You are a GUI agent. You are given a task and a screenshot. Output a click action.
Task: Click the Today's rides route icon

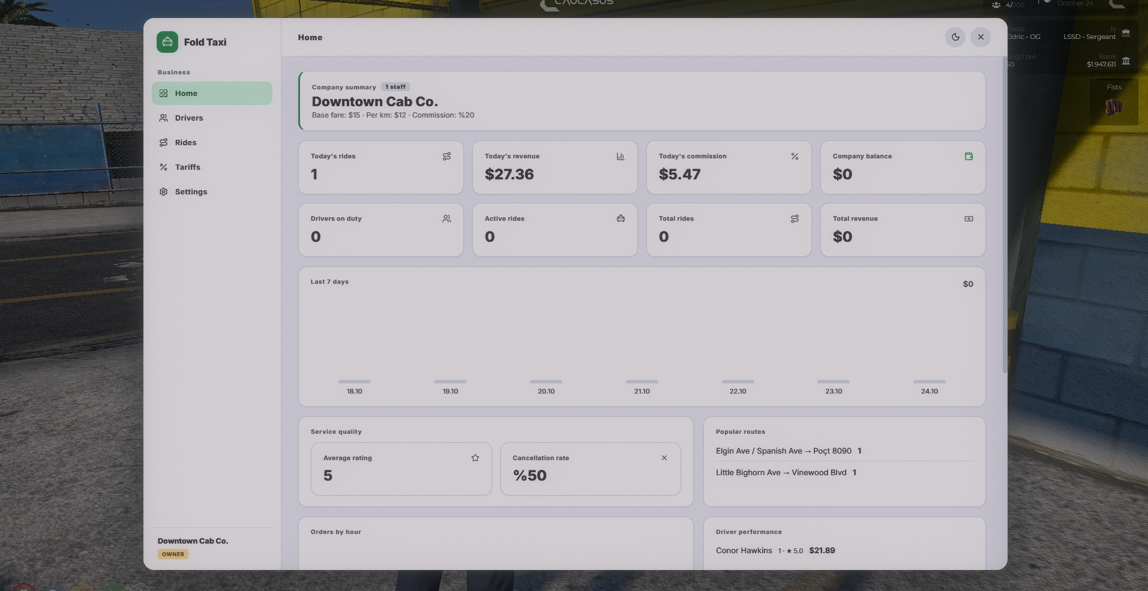pyautogui.click(x=446, y=157)
